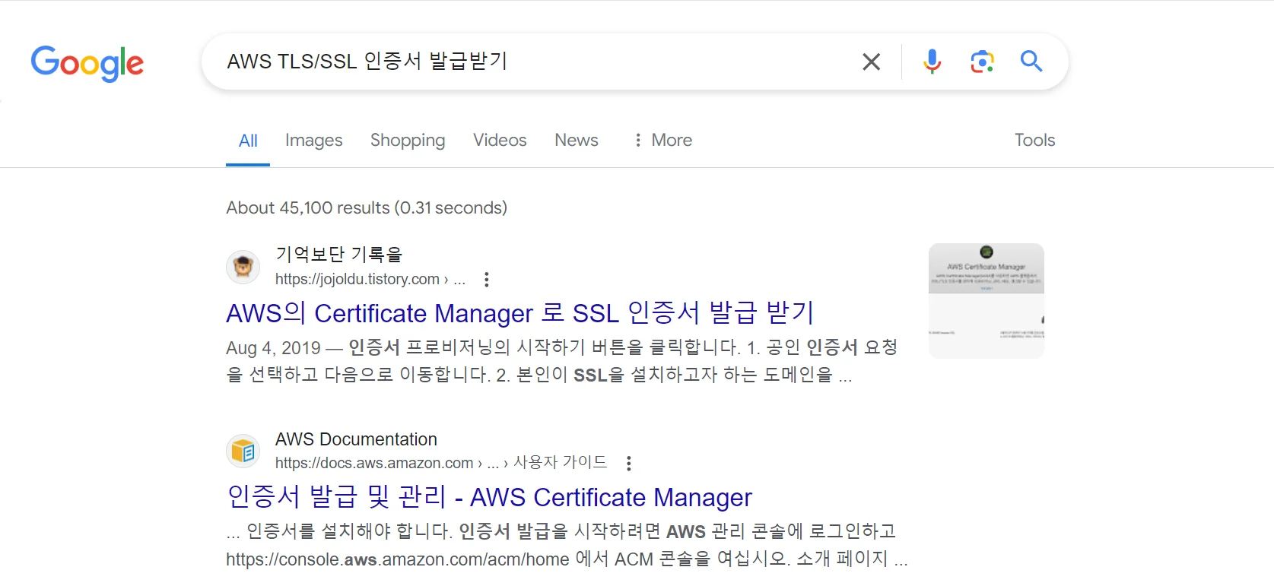
Task: Click the AWS Documentation favicon
Action: pyautogui.click(x=243, y=451)
